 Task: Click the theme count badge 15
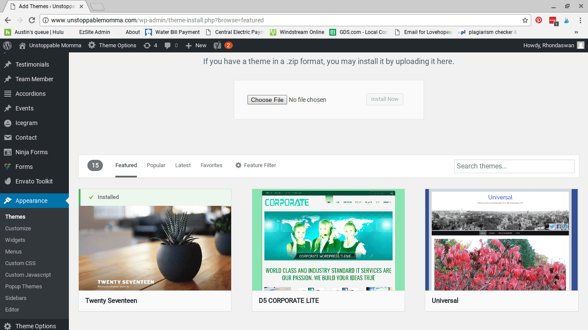click(x=95, y=165)
